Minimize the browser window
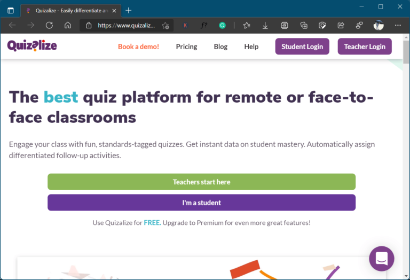Screen dimensions: 410x280 coord(361,6)
